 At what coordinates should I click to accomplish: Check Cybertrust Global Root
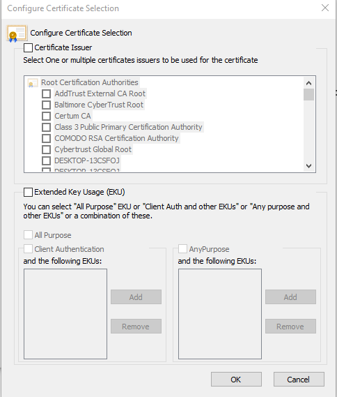(x=46, y=149)
